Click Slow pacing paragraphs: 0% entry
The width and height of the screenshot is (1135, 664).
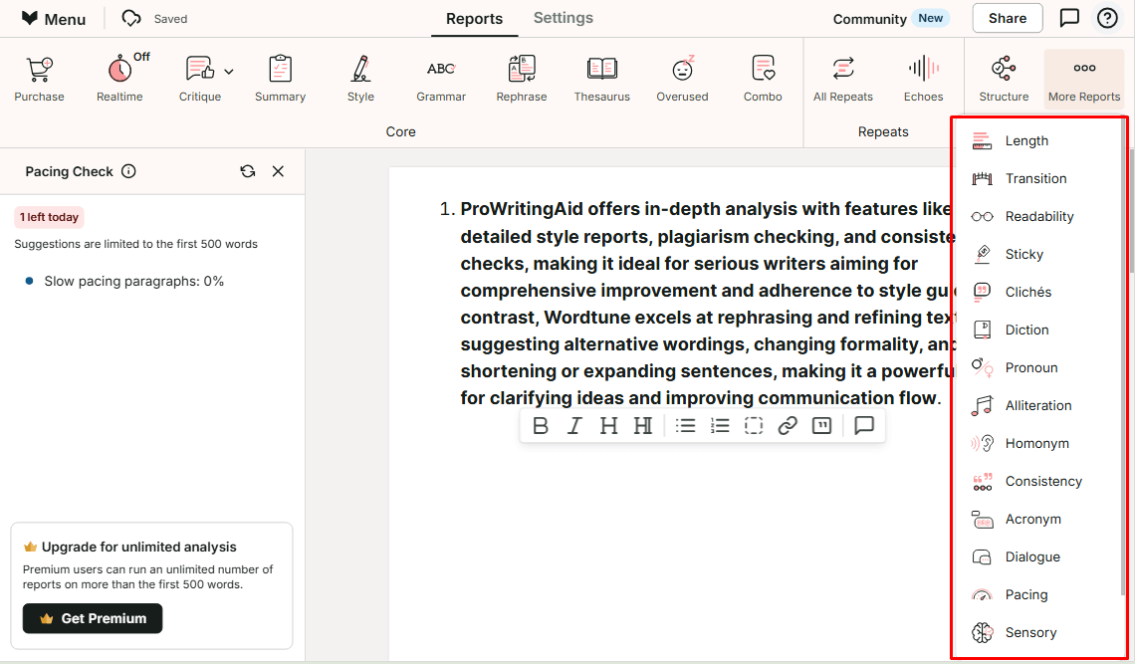[x=134, y=281]
